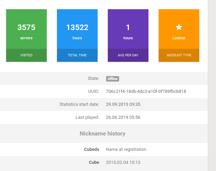Click the green servers visited card
The width and height of the screenshot is (216, 171).
pos(27,35)
